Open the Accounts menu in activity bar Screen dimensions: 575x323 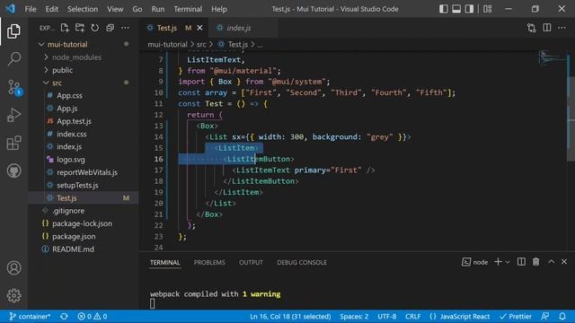point(13,268)
